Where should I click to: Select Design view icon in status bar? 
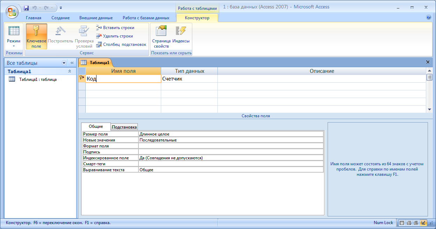click(423, 223)
